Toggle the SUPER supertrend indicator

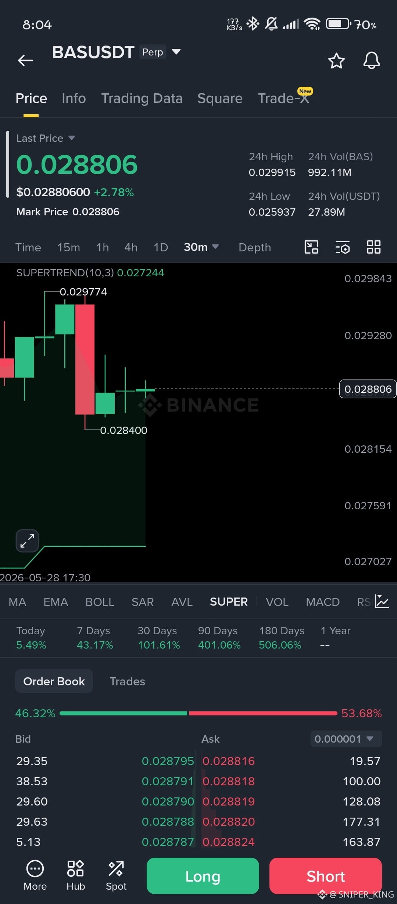coord(229,602)
